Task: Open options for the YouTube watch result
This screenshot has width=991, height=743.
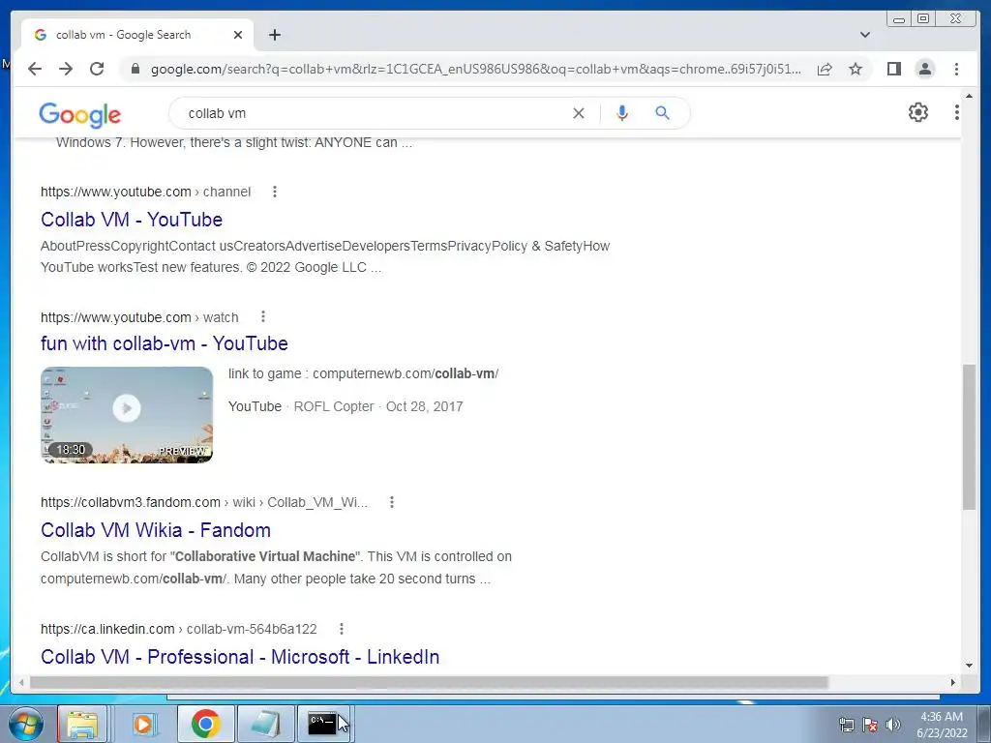Action: click(x=263, y=316)
